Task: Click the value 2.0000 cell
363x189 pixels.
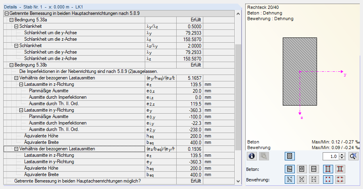Action: point(190,46)
